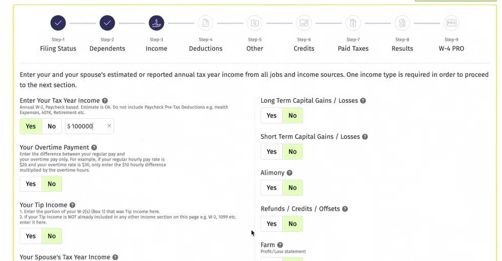502x261 pixels.
Task: Open the Step-5 Other folder icon
Action: (x=255, y=23)
